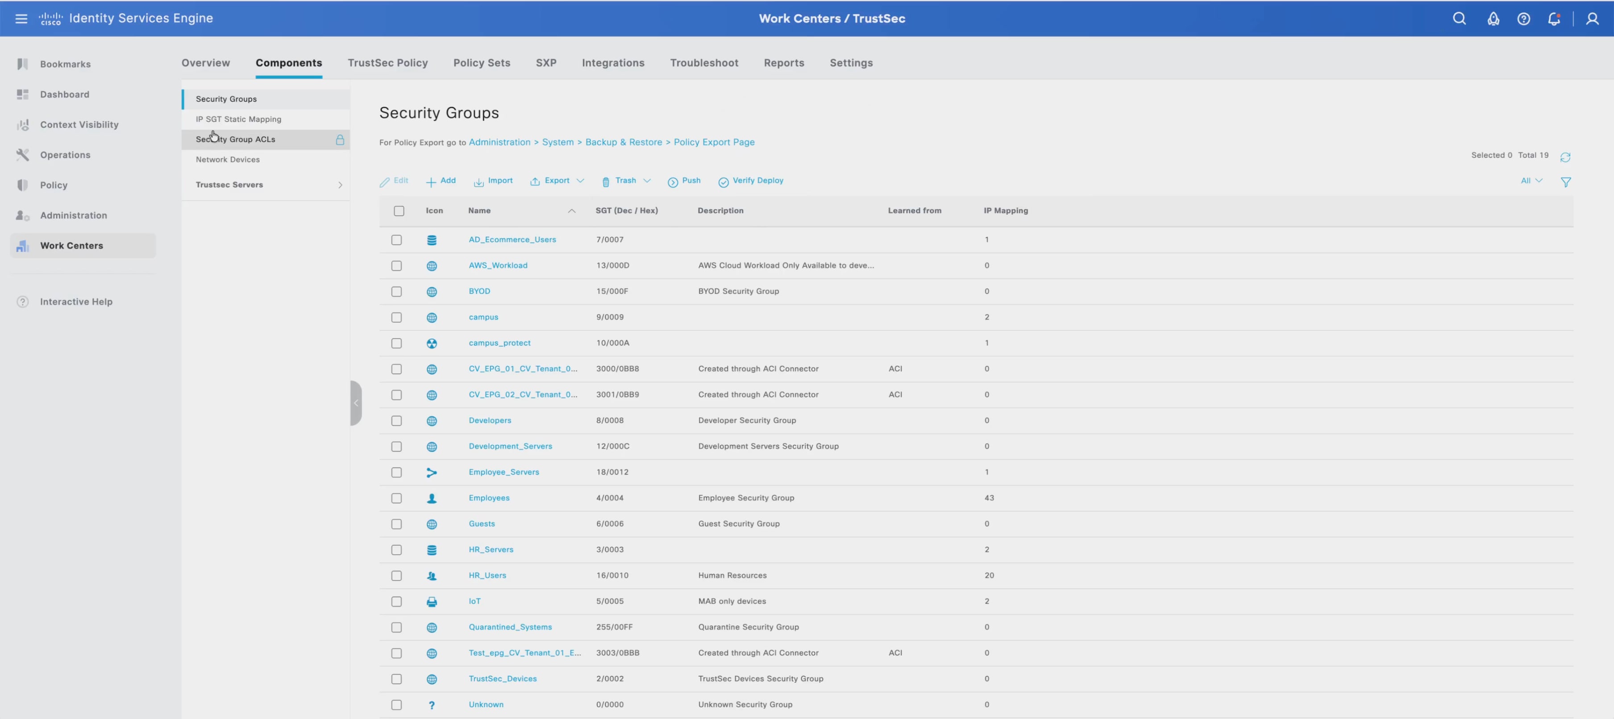1614x719 pixels.
Task: Toggle the select-all checkbox in the table header
Action: (x=399, y=211)
